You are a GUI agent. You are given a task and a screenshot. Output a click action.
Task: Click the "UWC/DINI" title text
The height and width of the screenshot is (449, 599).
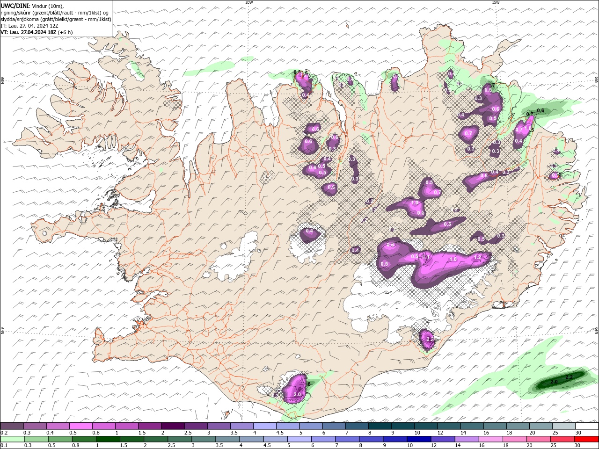click(14, 6)
